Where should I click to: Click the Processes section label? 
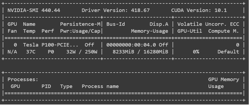[23, 79]
